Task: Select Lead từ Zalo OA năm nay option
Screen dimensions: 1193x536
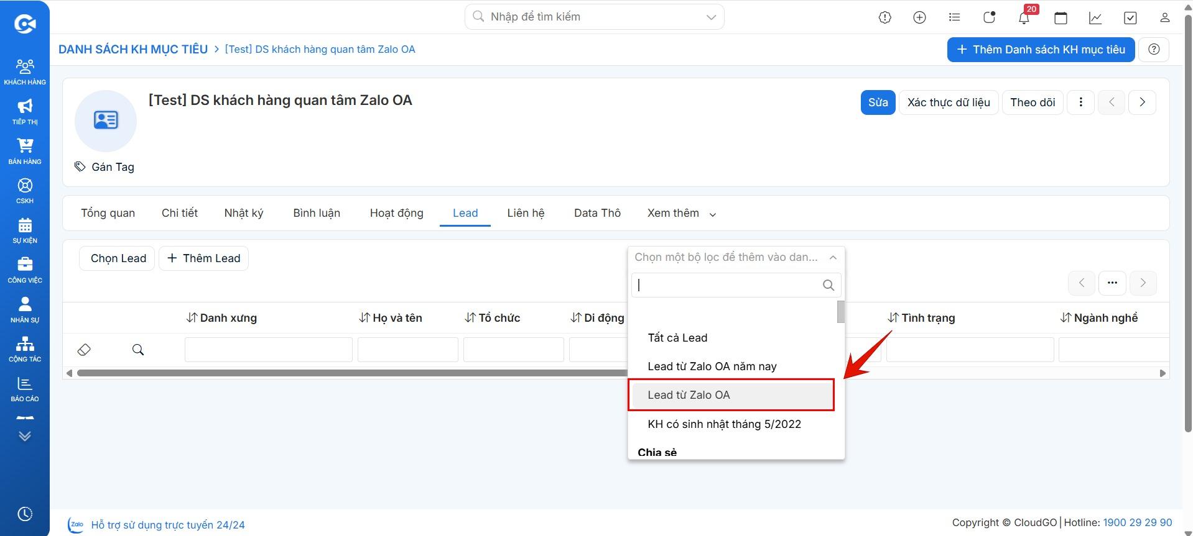Action: point(731,366)
